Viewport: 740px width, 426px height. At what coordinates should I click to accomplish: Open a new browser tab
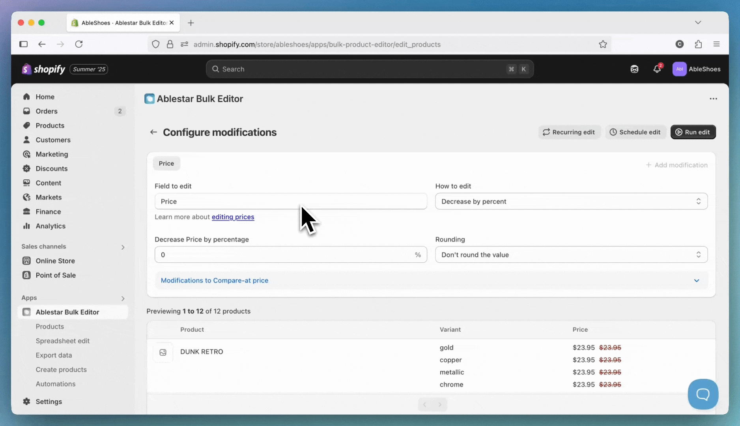click(x=191, y=23)
